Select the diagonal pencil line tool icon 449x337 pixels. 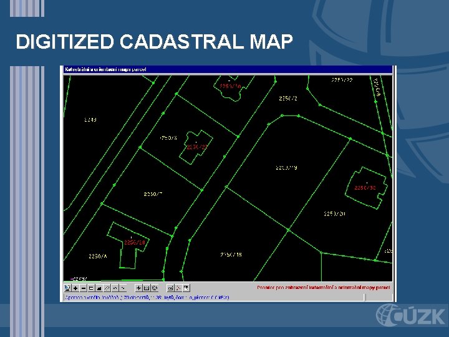point(107,288)
